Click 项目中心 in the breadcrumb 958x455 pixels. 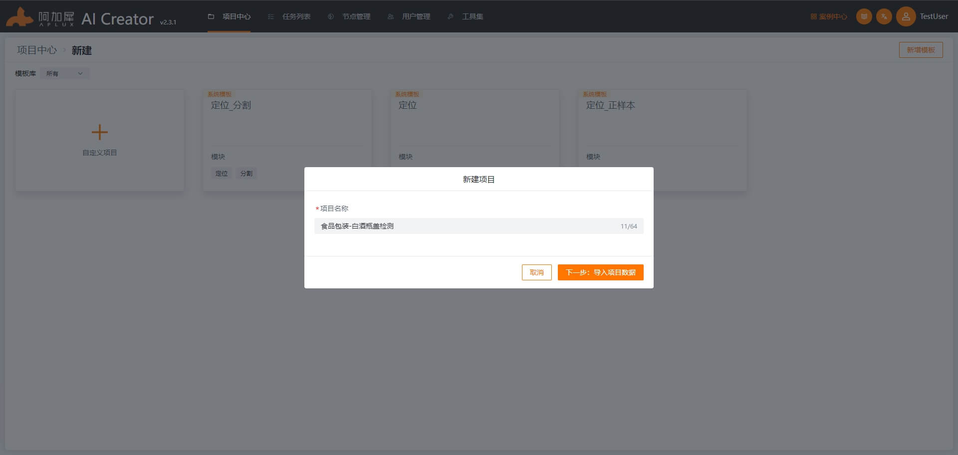click(x=37, y=50)
